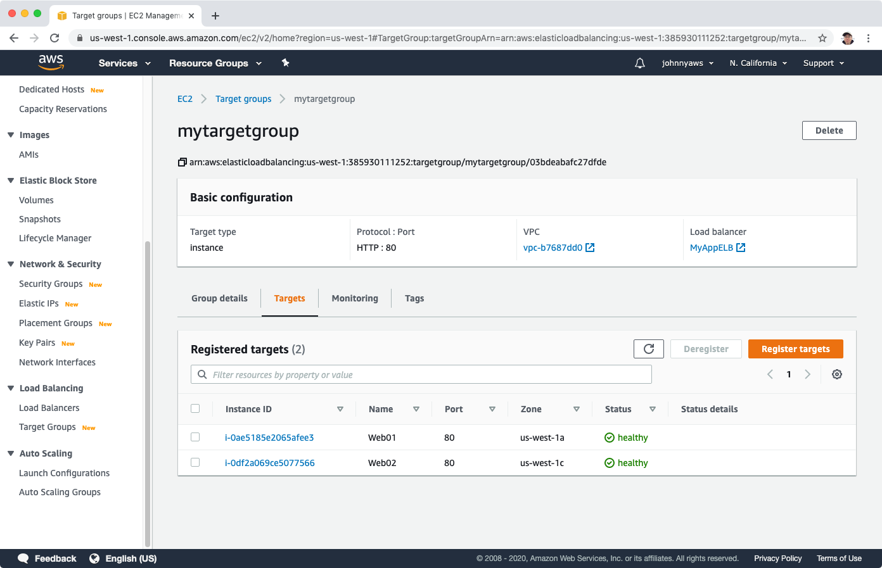Click the AWS logo home icon
The width and height of the screenshot is (882, 568).
point(51,62)
